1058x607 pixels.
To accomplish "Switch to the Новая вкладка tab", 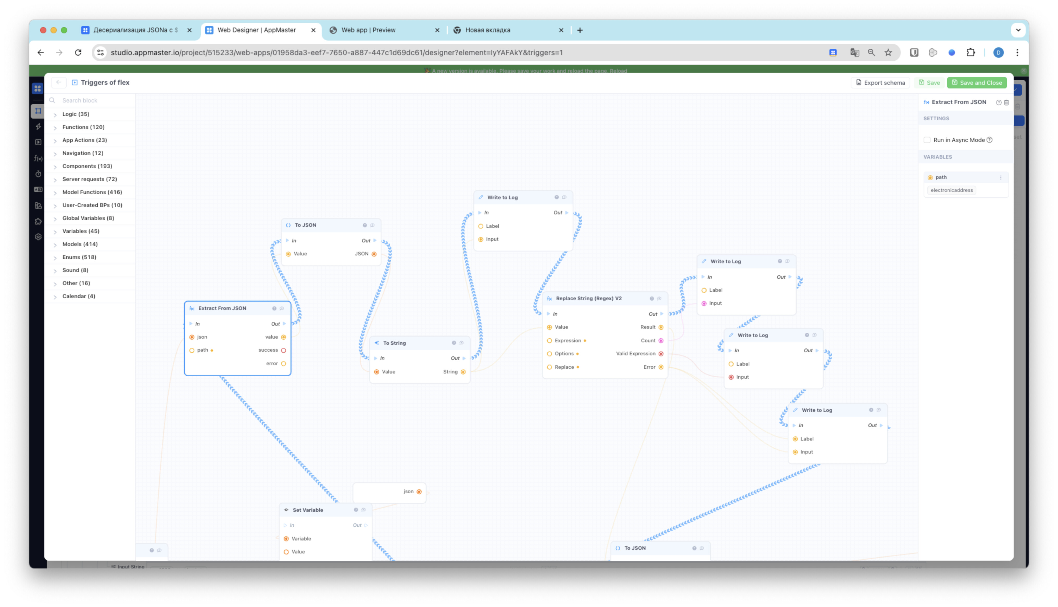I will pos(508,30).
